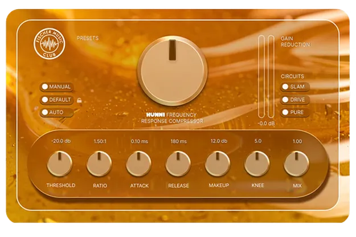
Task: Click the HUNNI Frequency Response Compressor title
Action: coord(172,118)
